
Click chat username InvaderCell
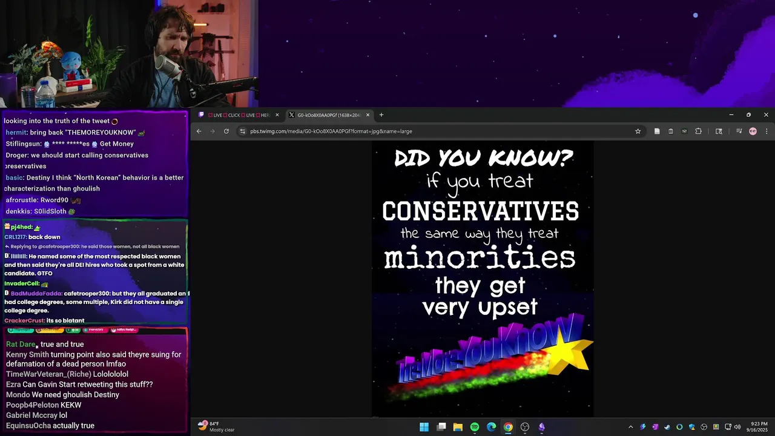(x=22, y=283)
